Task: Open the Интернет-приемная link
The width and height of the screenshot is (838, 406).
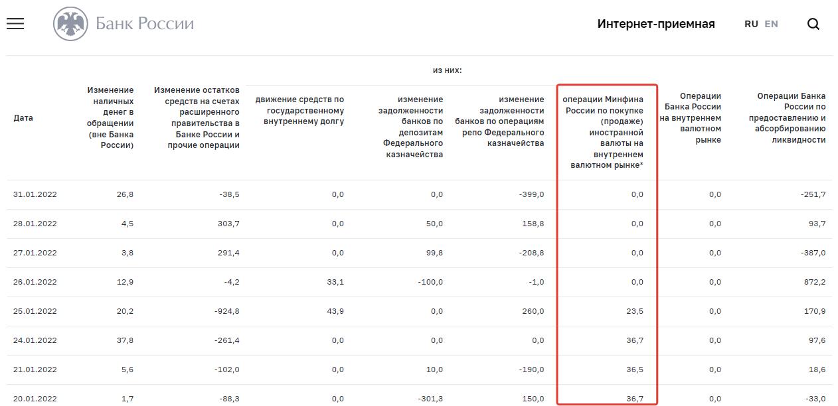Action: (x=655, y=24)
